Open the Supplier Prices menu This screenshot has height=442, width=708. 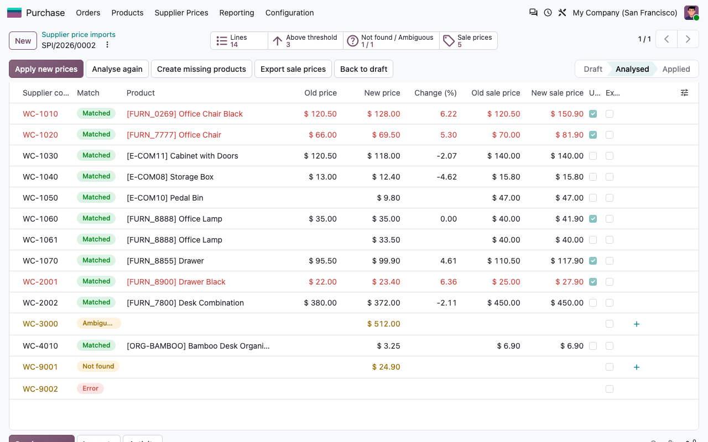pos(181,13)
